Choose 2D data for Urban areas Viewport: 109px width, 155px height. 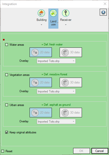coord(41,113)
